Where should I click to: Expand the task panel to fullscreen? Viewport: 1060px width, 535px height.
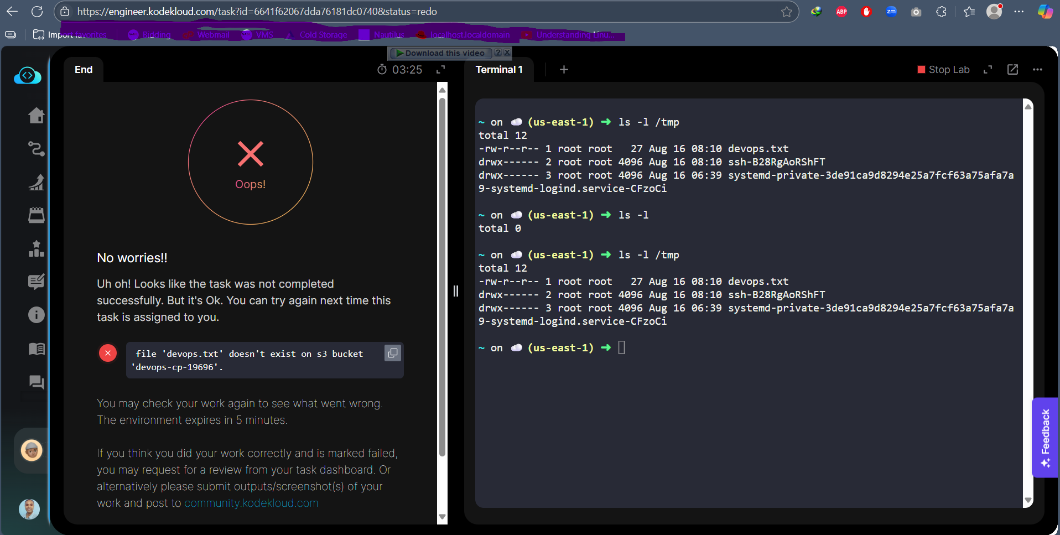coord(440,70)
